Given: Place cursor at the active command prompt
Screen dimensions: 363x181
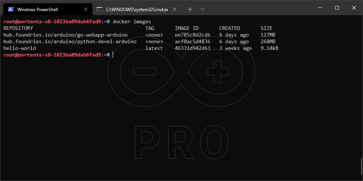Looking at the screenshot, I should point(113,55).
